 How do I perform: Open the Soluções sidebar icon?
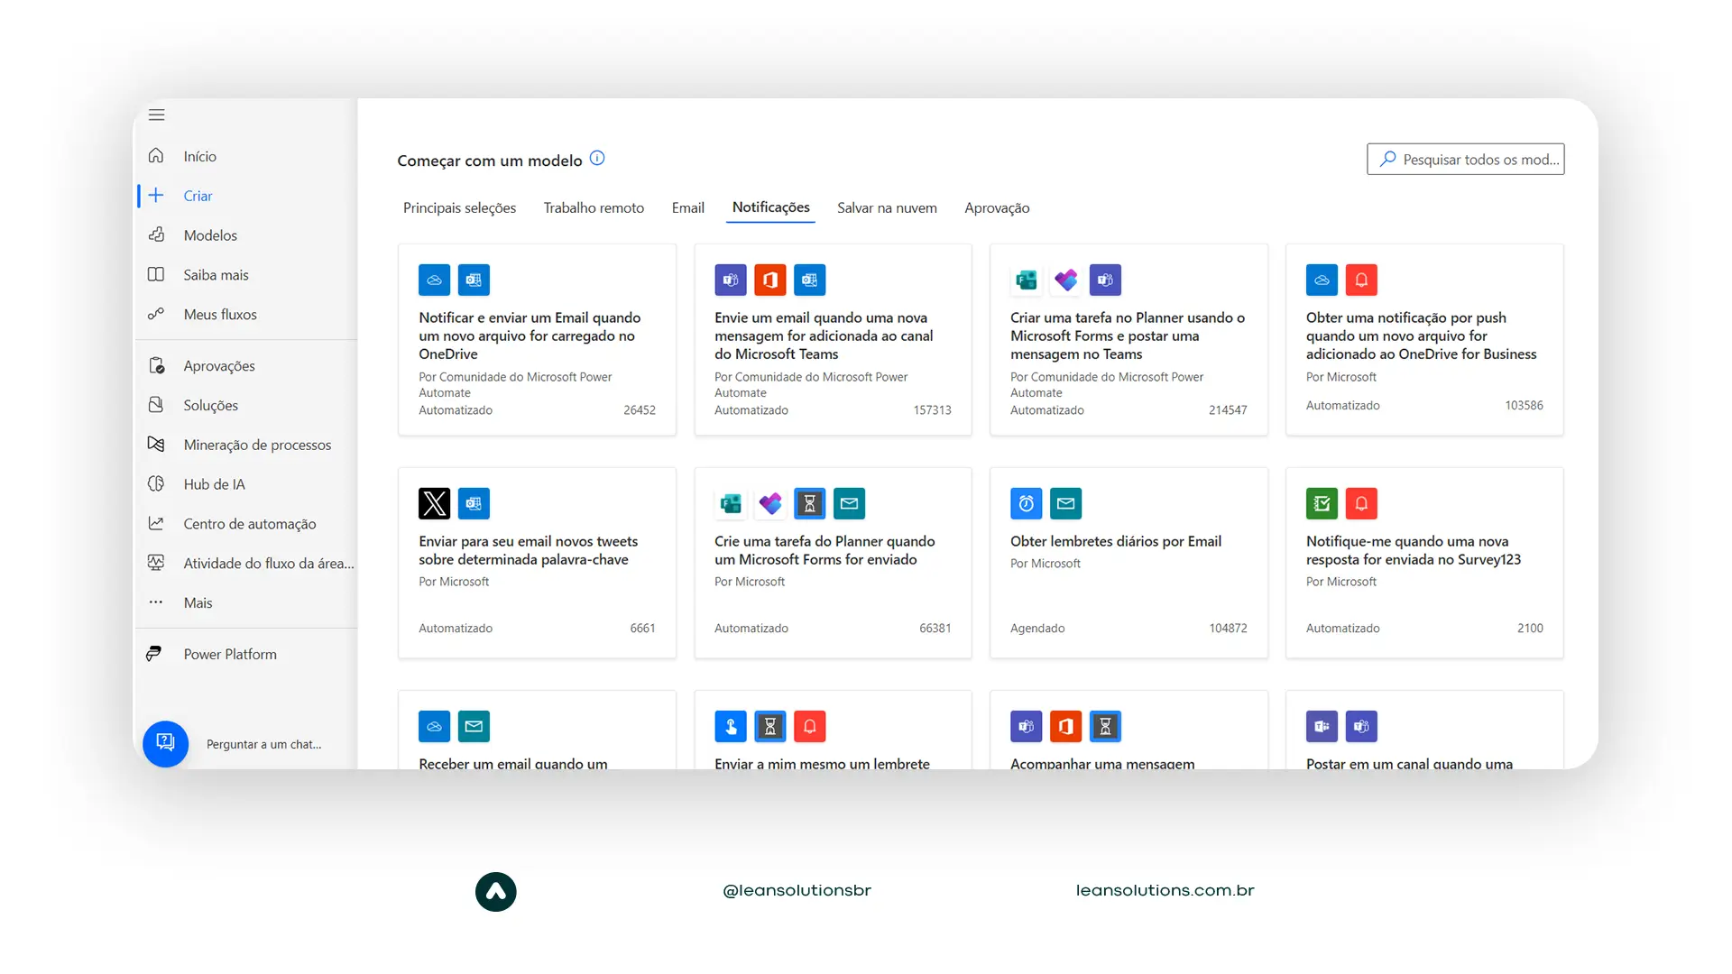[156, 405]
